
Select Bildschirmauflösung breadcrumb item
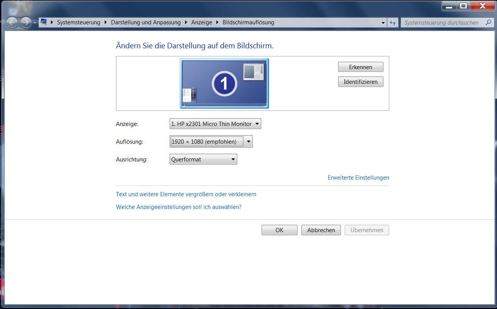coord(248,22)
